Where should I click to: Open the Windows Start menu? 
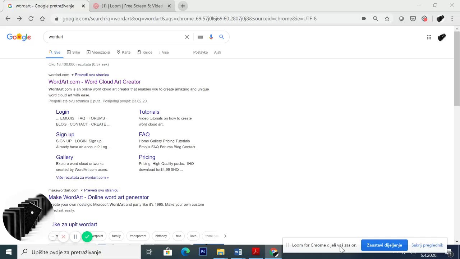click(9, 252)
